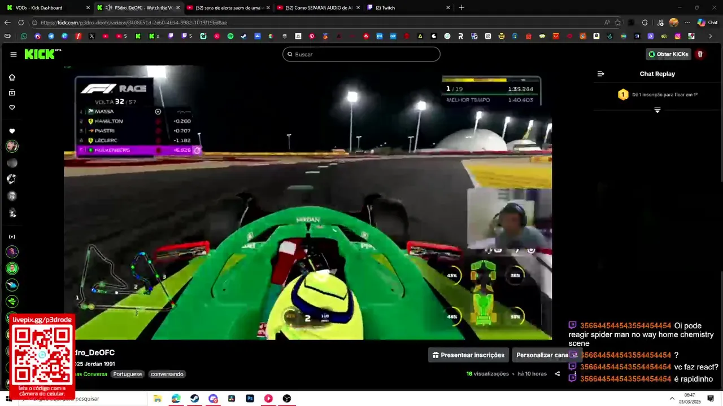Image resolution: width=723 pixels, height=406 pixels.
Task: Open browser profile avatar
Action: (x=673, y=23)
